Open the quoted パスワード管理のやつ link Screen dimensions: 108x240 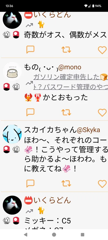70,87
